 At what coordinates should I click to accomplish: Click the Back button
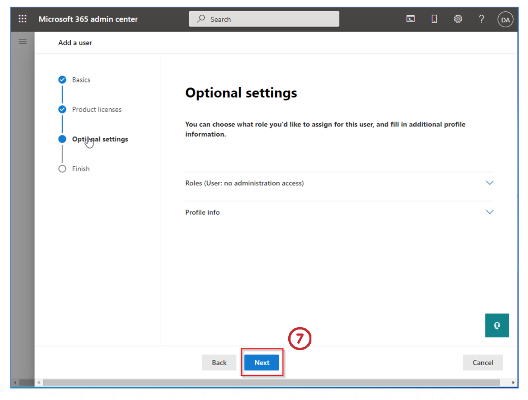coord(219,363)
